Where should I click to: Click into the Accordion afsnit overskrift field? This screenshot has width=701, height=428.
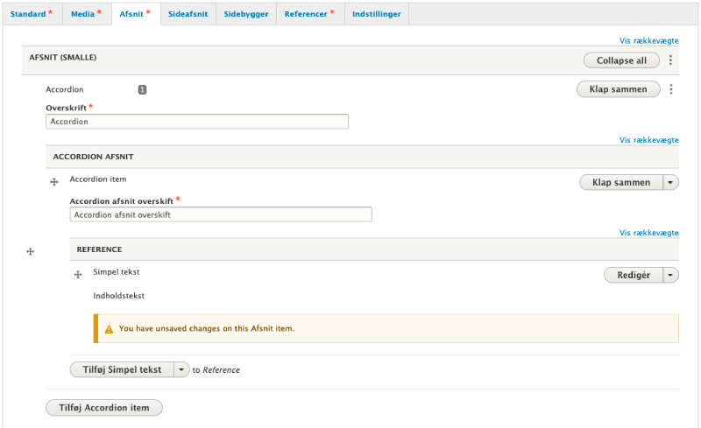pos(221,214)
